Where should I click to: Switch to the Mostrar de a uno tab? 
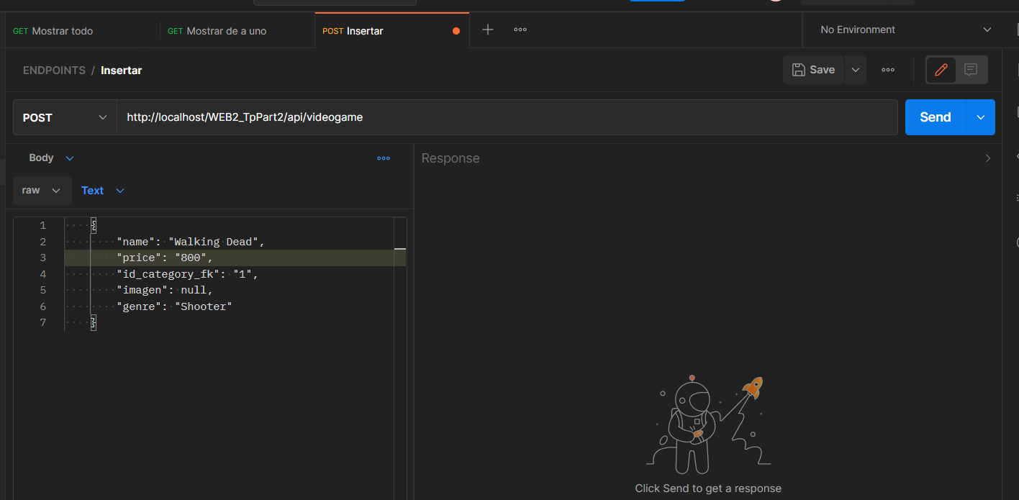225,30
